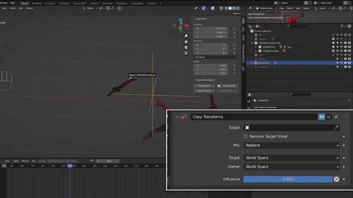Collapse the Copy World Space panel
Screen dimensions: 353x198
click(195, 80)
